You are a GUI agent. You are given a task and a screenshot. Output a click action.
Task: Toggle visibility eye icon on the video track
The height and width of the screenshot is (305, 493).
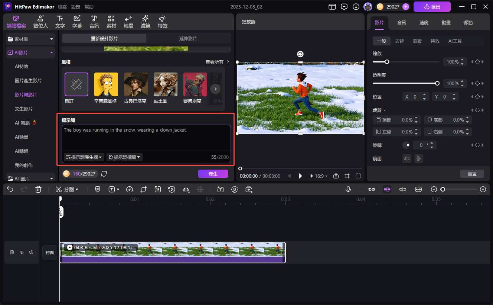[x=22, y=252]
